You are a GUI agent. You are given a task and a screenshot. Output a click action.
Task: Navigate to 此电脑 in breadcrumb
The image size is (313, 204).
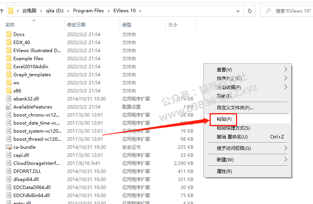(x=29, y=11)
